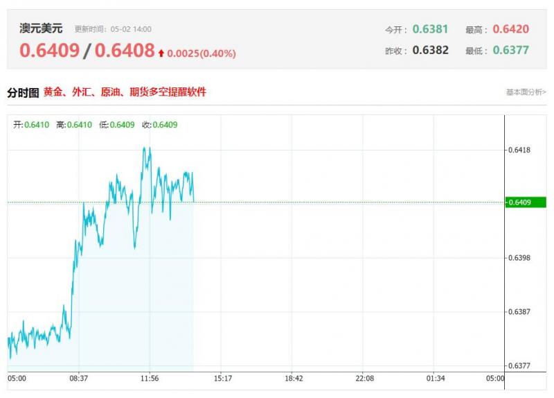The width and height of the screenshot is (554, 398).
Task: Click the 05:00 start time axis label
Action: pyautogui.click(x=17, y=379)
